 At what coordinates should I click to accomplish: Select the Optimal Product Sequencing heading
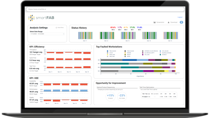[106, 87]
